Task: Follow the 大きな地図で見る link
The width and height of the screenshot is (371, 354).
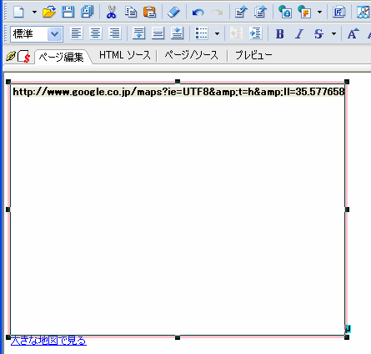Action: 48,341
